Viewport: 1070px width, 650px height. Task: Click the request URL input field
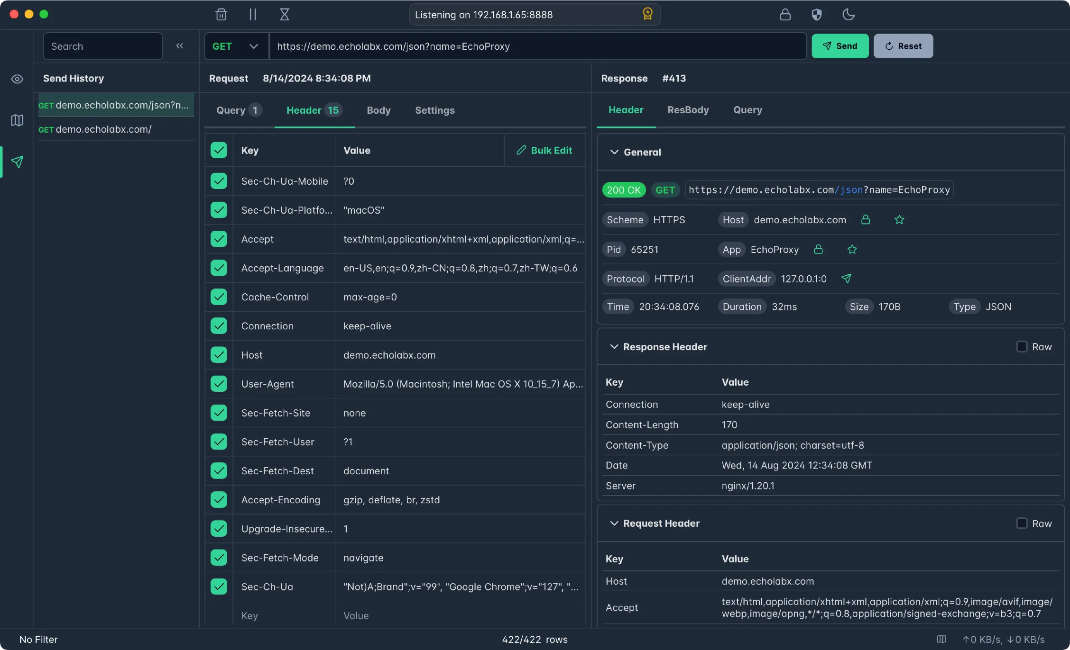[x=538, y=46]
